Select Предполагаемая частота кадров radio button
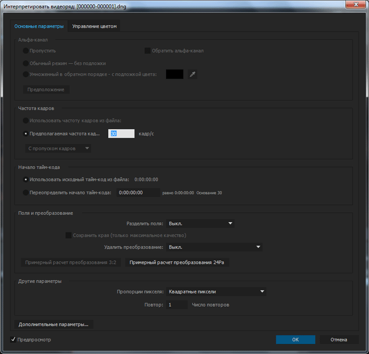Viewport: 369px width, 354px height. (x=26, y=134)
